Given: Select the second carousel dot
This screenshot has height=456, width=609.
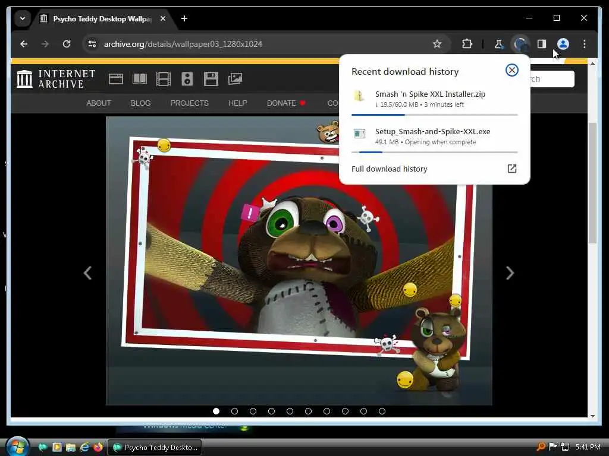Looking at the screenshot, I should tap(234, 411).
